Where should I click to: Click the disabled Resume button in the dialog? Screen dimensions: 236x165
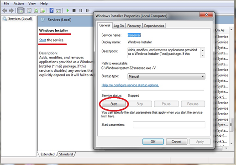(x=193, y=104)
